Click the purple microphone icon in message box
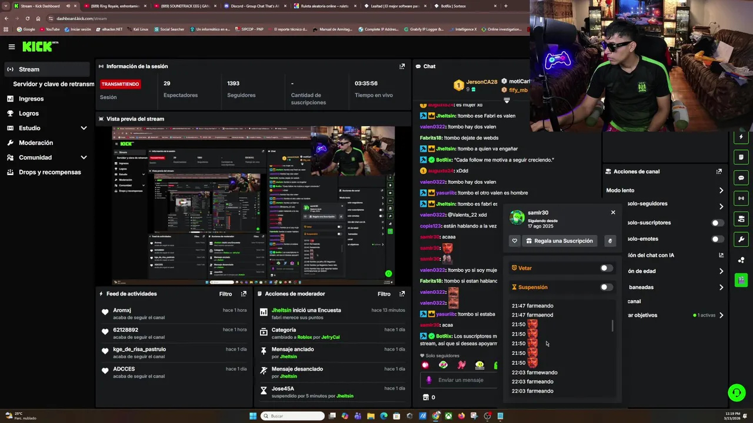The height and width of the screenshot is (423, 753). (428, 380)
